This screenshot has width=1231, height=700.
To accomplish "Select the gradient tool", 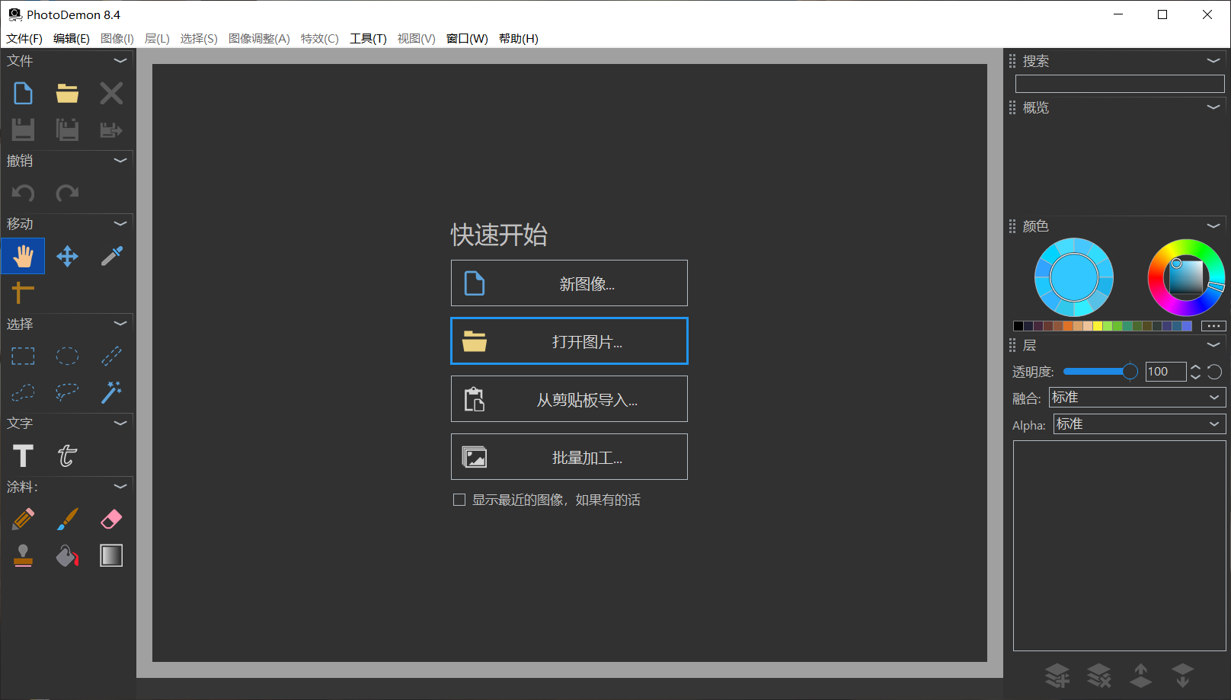I will coord(111,555).
